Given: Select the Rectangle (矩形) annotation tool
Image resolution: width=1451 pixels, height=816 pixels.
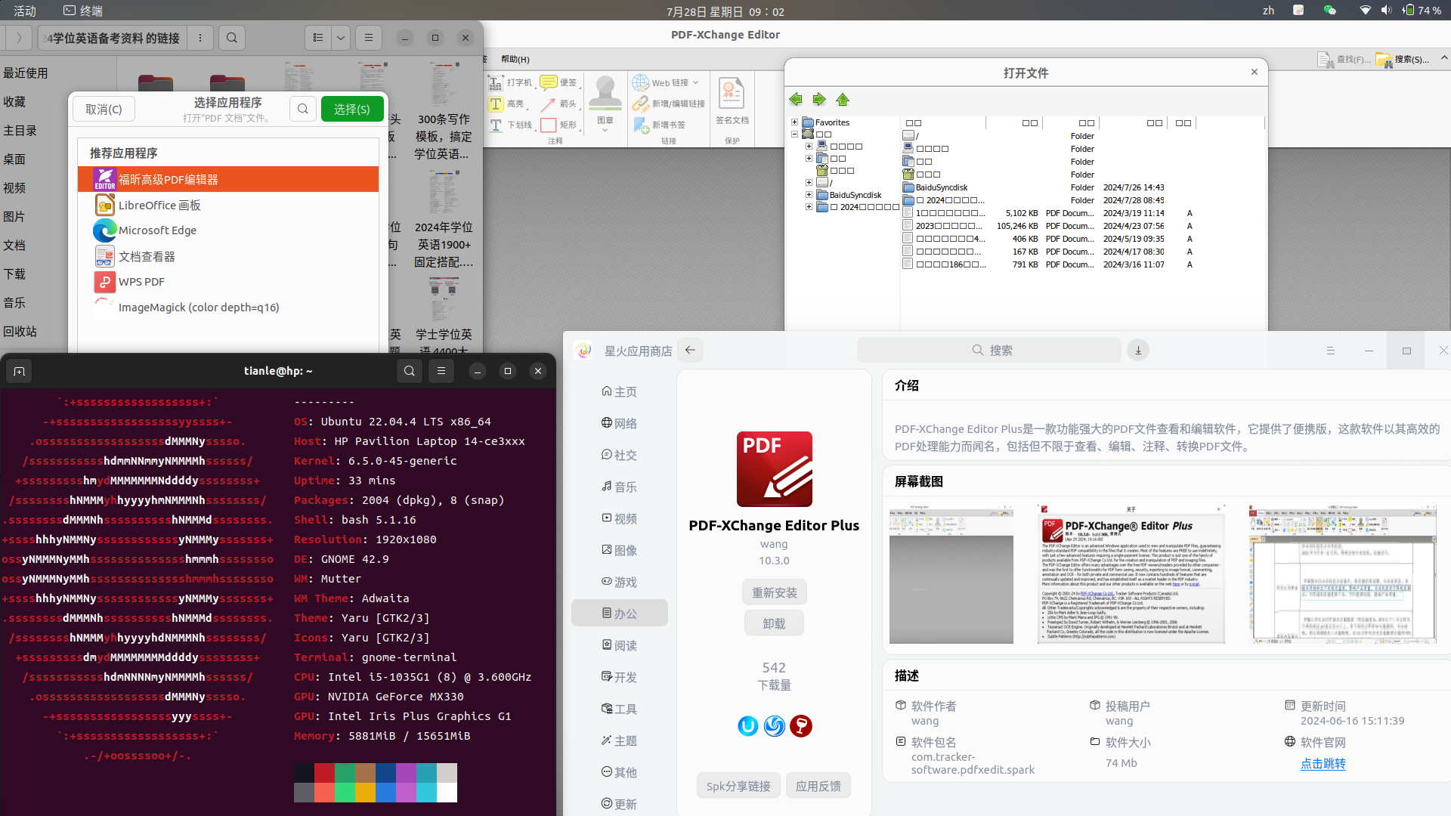Looking at the screenshot, I should 559,125.
